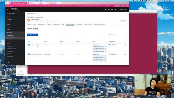This screenshot has height=98, width=174.
Task: Open the application launcher grid icon
Action: click(x=105, y=10)
